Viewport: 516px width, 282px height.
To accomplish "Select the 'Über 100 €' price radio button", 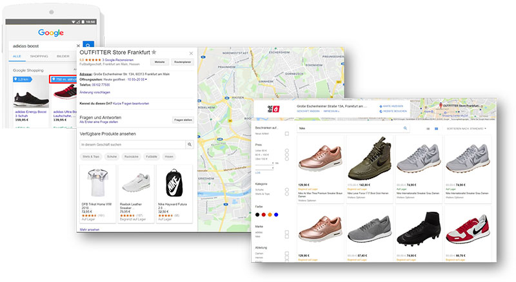I will [x=287, y=159].
